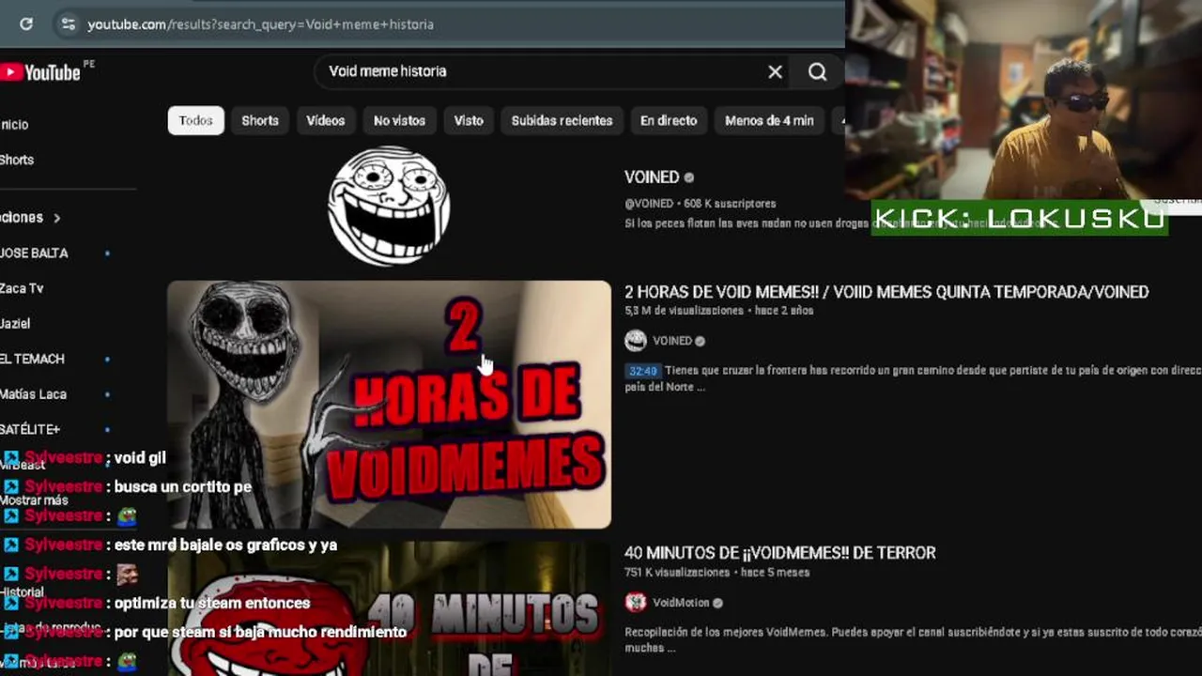Select the Subidas recientes filter chip

point(562,120)
